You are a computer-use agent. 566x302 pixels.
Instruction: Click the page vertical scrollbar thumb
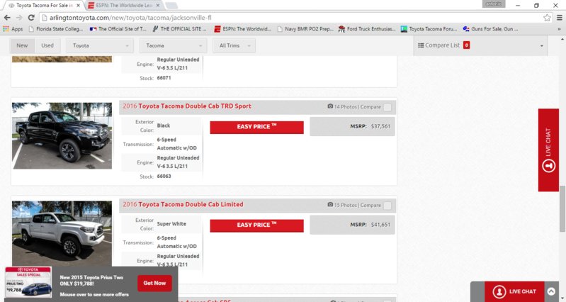[x=562, y=209]
